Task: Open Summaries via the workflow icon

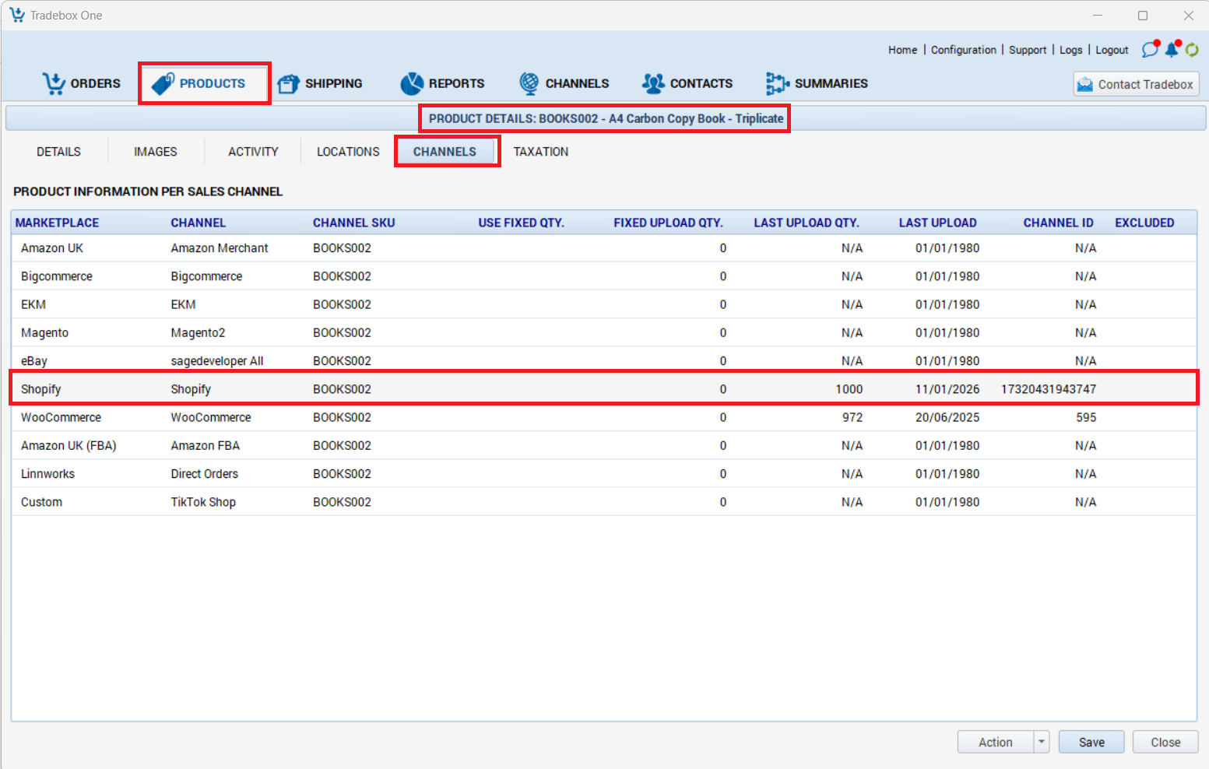Action: coord(777,83)
